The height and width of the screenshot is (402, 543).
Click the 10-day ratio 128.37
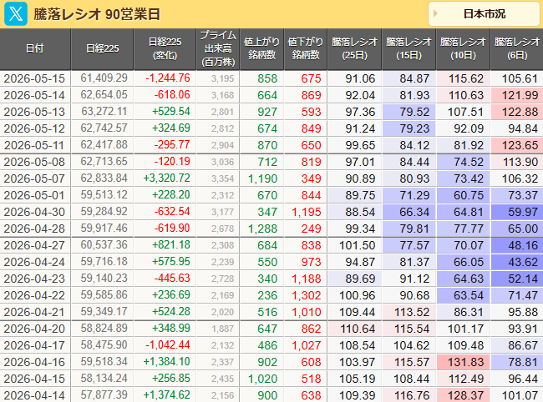coord(466,395)
